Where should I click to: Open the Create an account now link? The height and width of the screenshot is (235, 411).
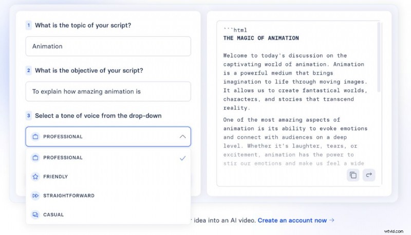(x=292, y=220)
